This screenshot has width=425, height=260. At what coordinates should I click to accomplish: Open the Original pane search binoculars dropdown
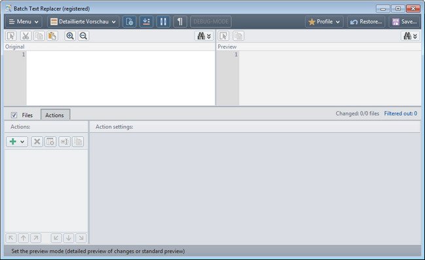pos(204,36)
